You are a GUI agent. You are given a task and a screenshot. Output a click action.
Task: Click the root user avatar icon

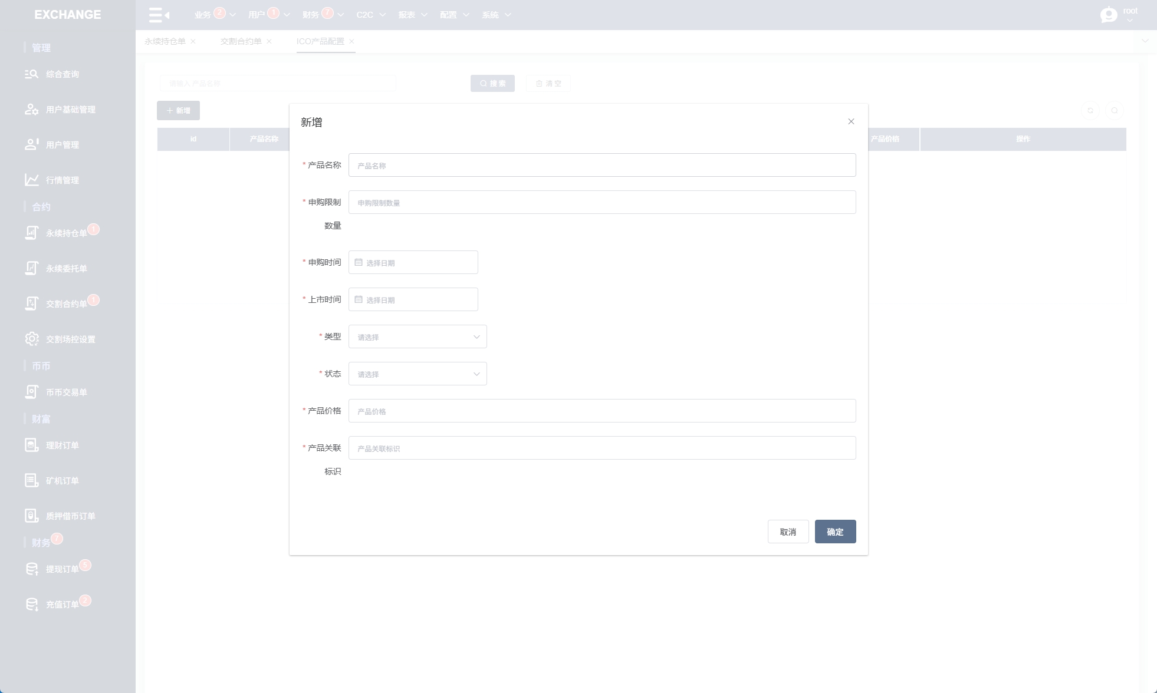tap(1109, 15)
